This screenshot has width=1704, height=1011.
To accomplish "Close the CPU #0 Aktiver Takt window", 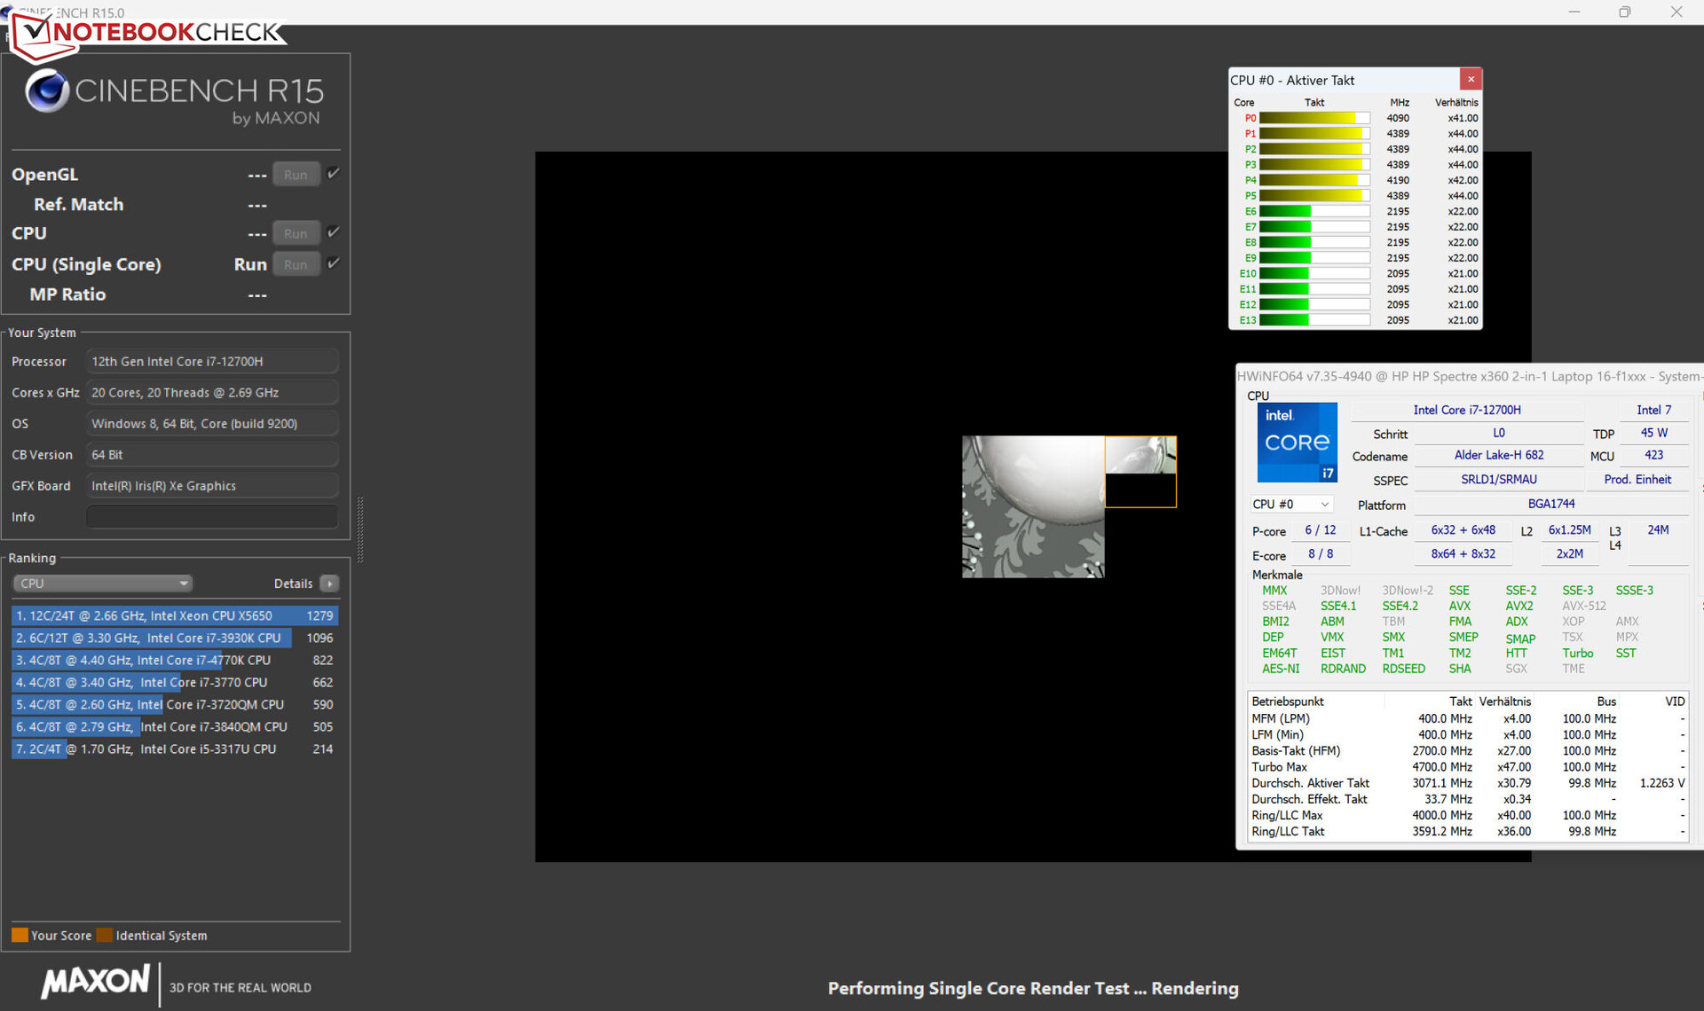I will (1471, 79).
